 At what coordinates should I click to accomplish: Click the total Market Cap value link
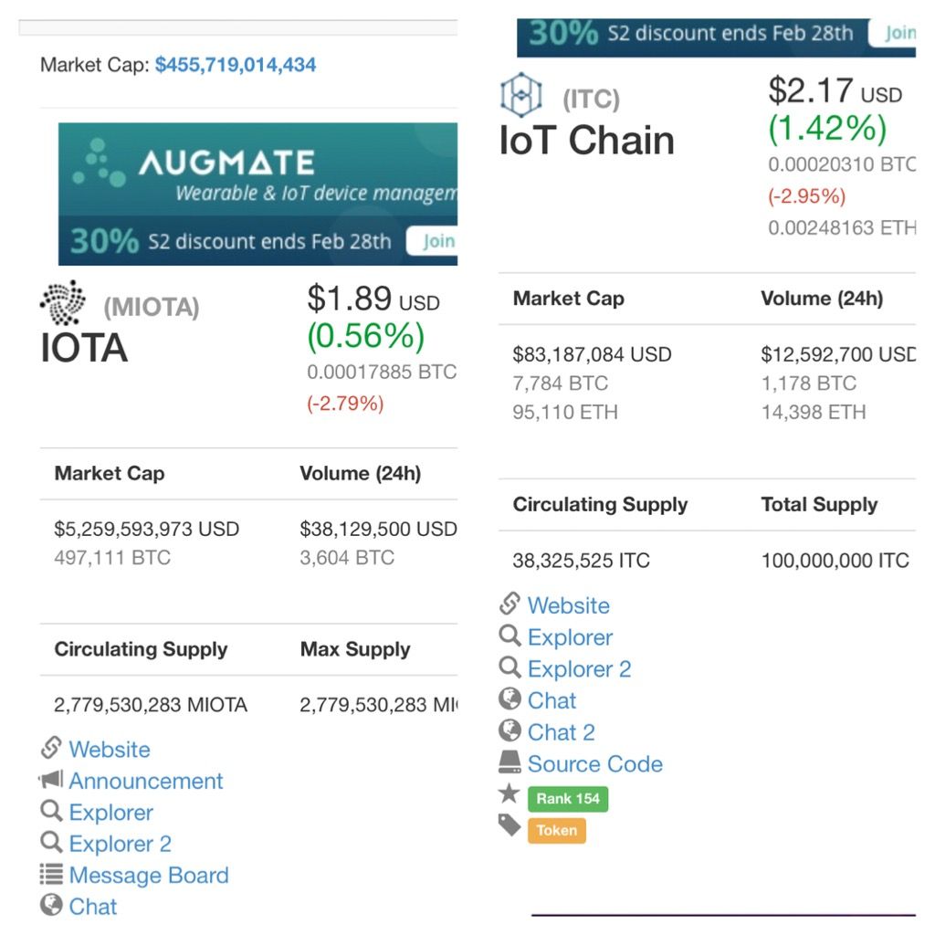click(x=236, y=65)
